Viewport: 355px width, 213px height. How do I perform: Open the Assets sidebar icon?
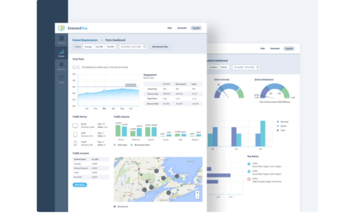coord(61,78)
